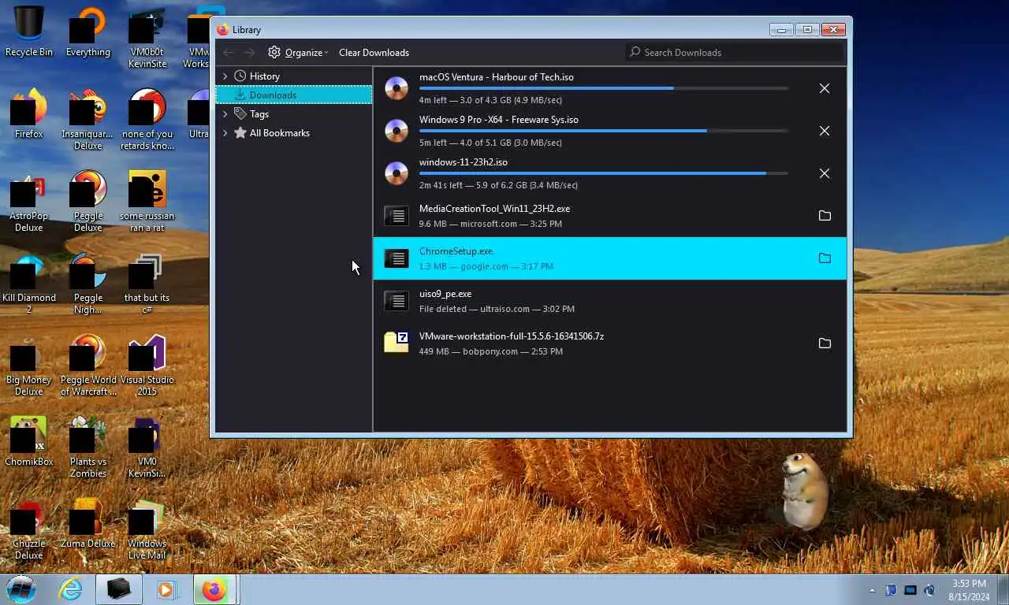Open folder for MediaCreationTool_Win11_23H2.exe
Image resolution: width=1009 pixels, height=605 pixels.
[x=825, y=216]
